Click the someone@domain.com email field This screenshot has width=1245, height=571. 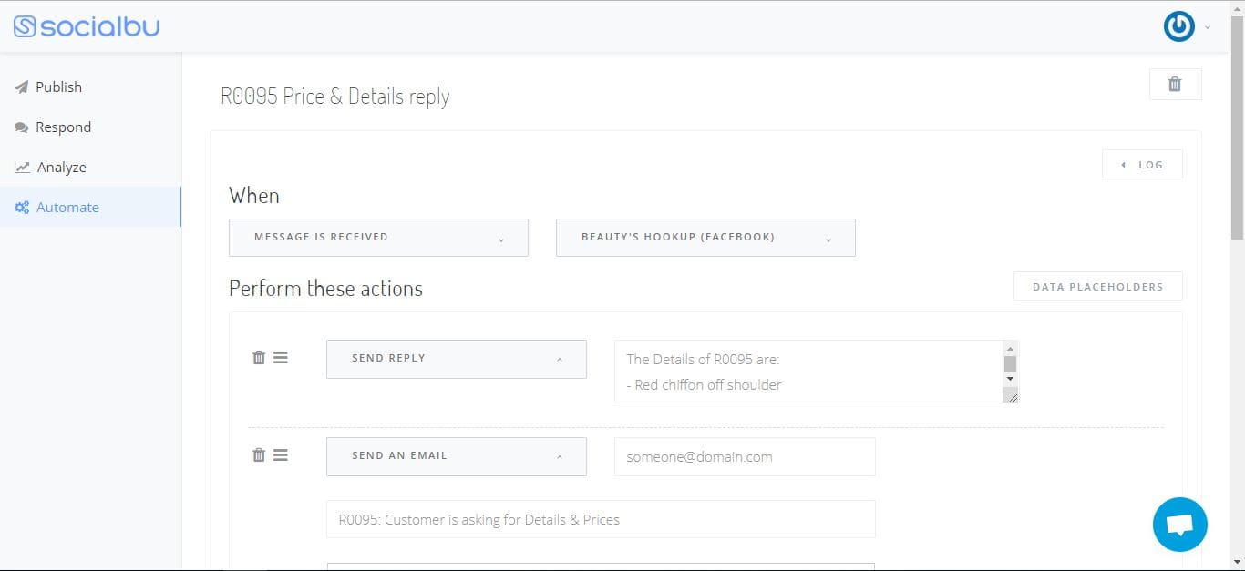[x=745, y=457]
